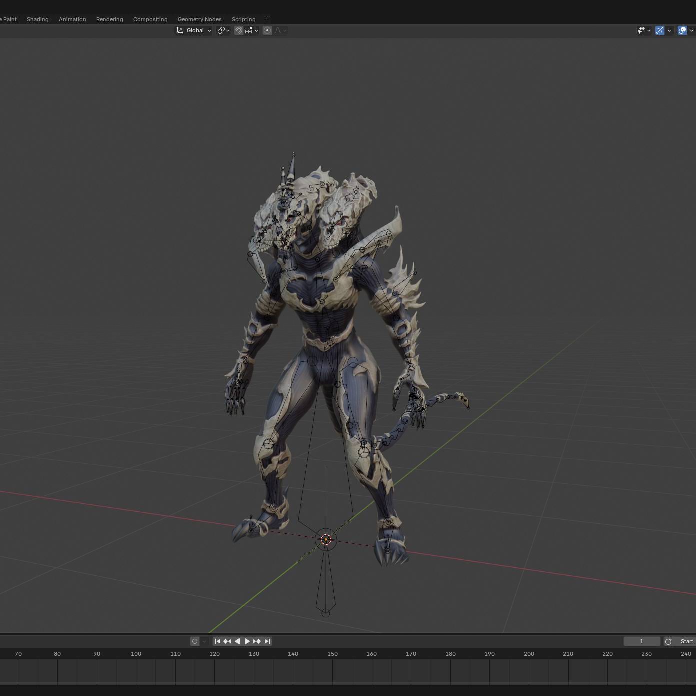Jump to next keyframe
The height and width of the screenshot is (696, 696).
pyautogui.click(x=257, y=641)
